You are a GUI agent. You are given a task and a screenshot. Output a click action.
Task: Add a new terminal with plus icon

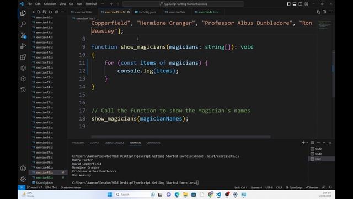[303, 143]
